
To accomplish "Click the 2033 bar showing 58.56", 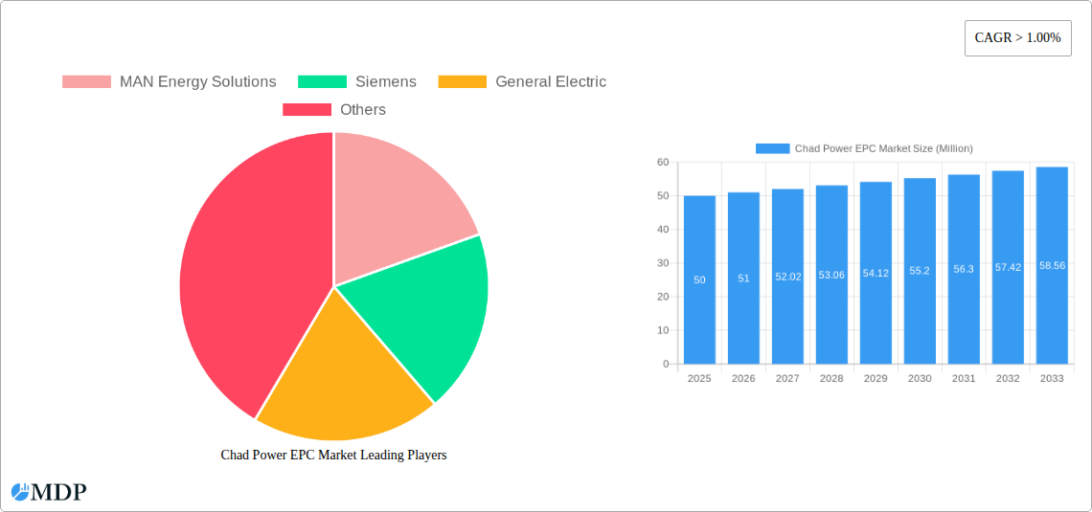I will click(1052, 266).
